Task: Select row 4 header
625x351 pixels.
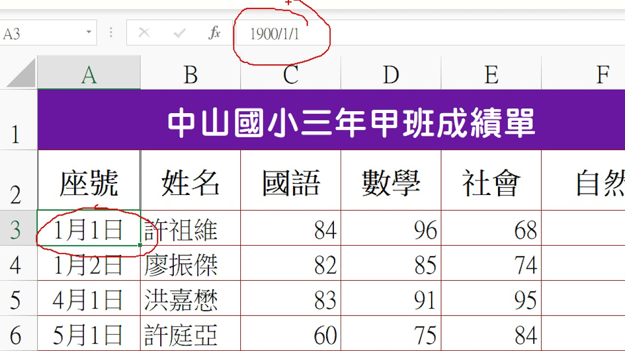Action: coord(19,263)
